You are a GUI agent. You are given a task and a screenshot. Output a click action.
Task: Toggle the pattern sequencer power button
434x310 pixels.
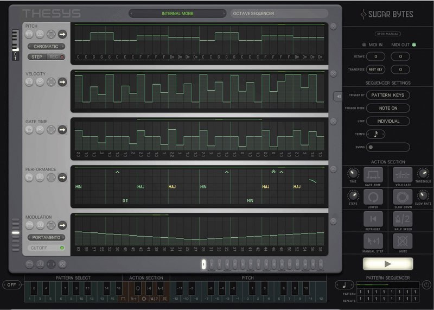coord(426,284)
